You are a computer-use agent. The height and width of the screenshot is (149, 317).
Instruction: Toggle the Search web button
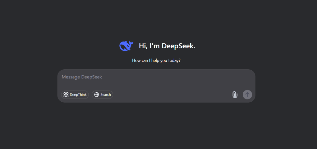pyautogui.click(x=102, y=94)
